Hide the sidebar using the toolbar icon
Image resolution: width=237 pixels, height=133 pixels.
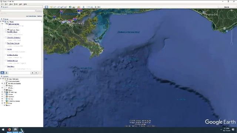(x=46, y=7)
